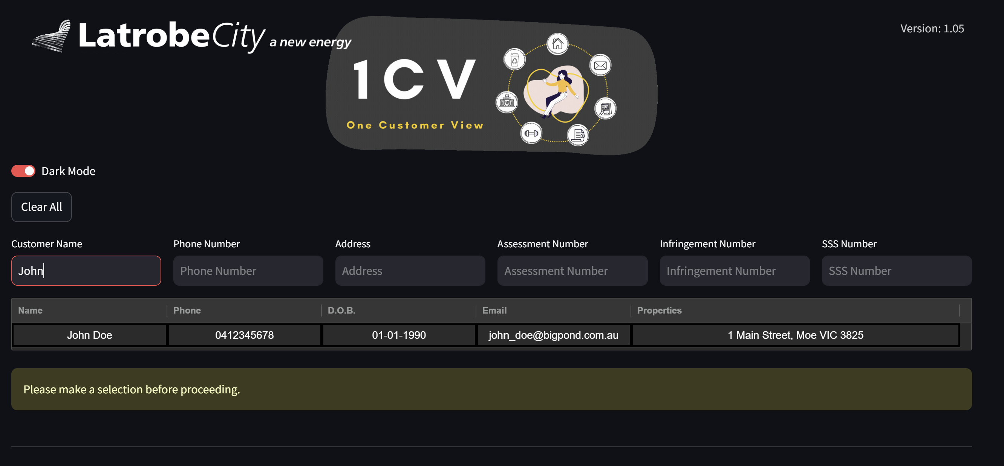This screenshot has height=466, width=1004.
Task: Click the Clear All button
Action: pos(41,207)
